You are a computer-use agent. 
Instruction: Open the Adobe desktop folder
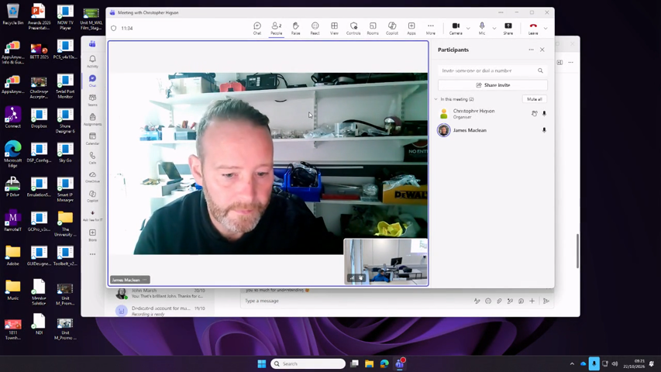(12, 256)
